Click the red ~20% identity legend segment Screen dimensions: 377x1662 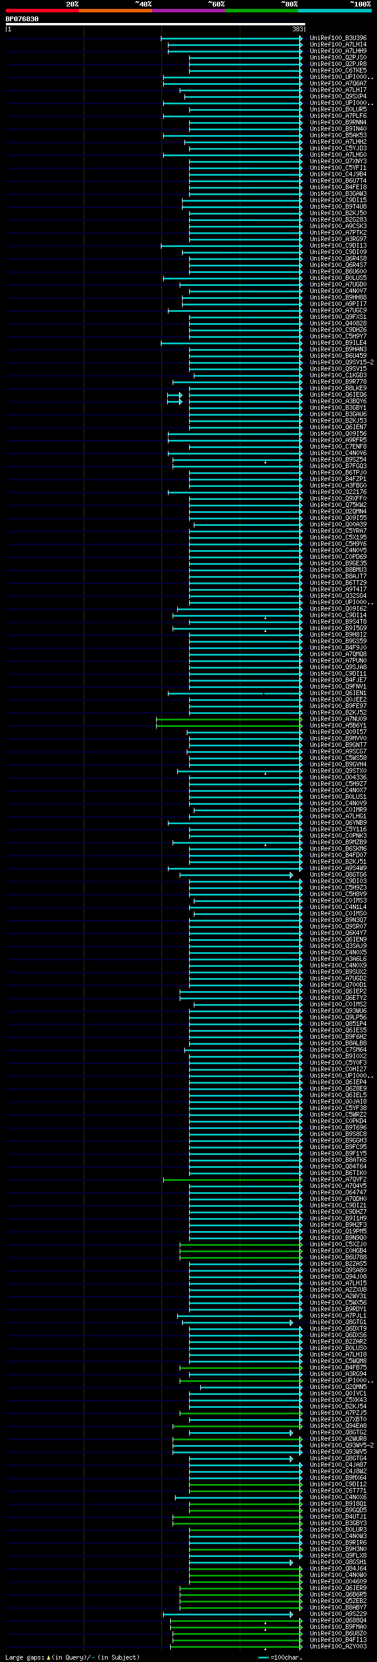click(x=42, y=11)
